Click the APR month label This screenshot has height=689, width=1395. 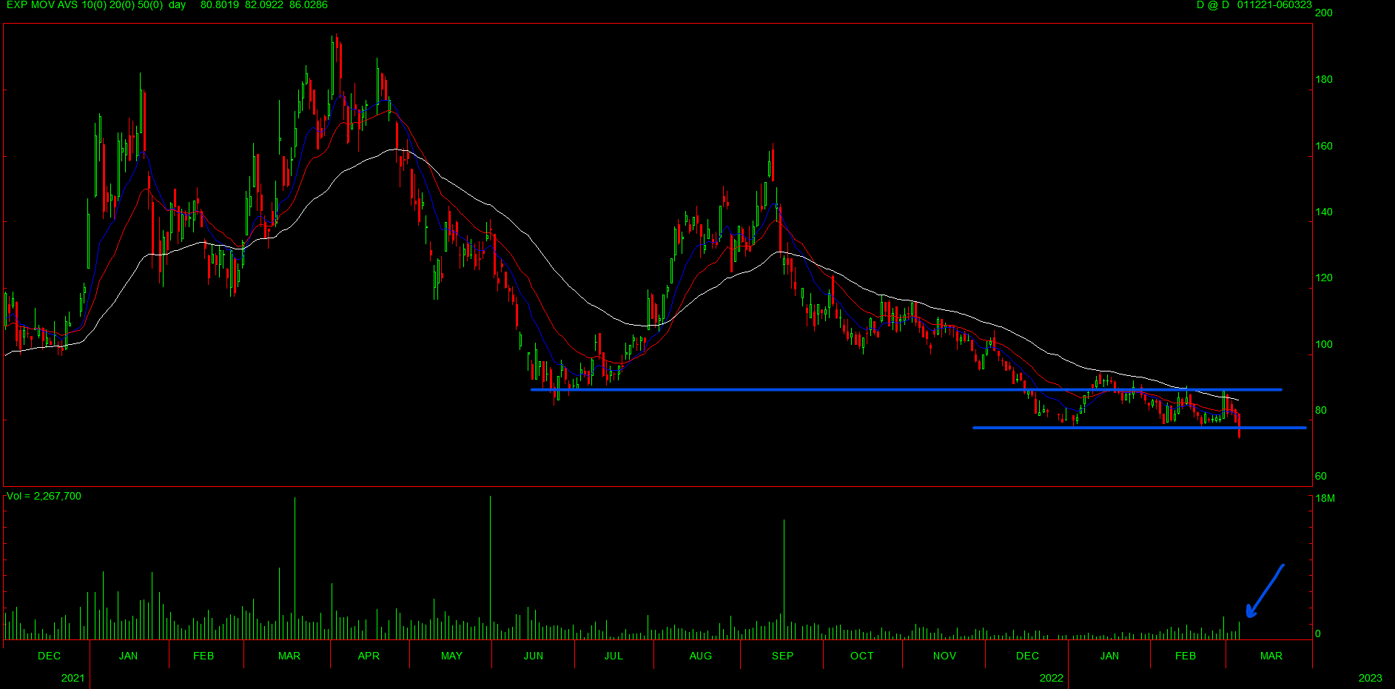(369, 656)
